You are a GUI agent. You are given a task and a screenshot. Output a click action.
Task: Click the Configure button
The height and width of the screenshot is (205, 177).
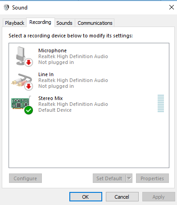pyautogui.click(x=25, y=178)
